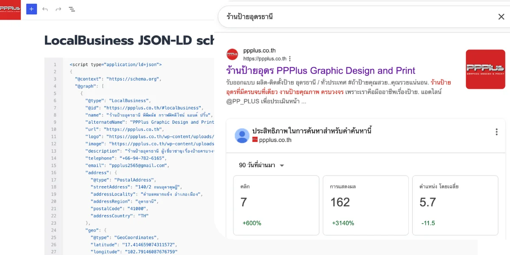Open the document overview list view
Screen dimensions: 510x255
tap(72, 9)
